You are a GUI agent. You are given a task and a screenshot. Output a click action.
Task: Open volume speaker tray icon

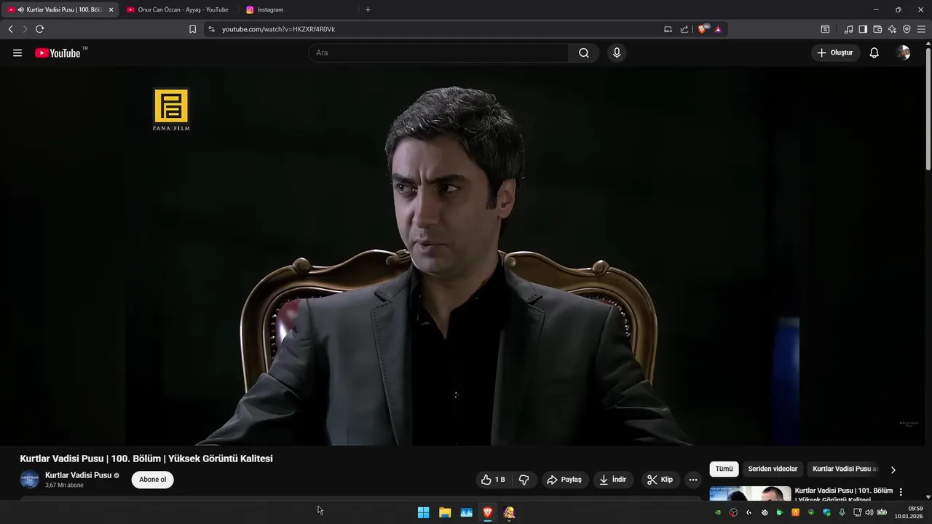click(869, 512)
